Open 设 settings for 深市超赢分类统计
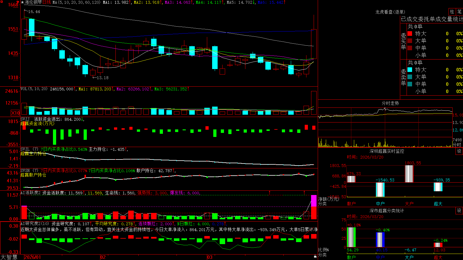 459,211
